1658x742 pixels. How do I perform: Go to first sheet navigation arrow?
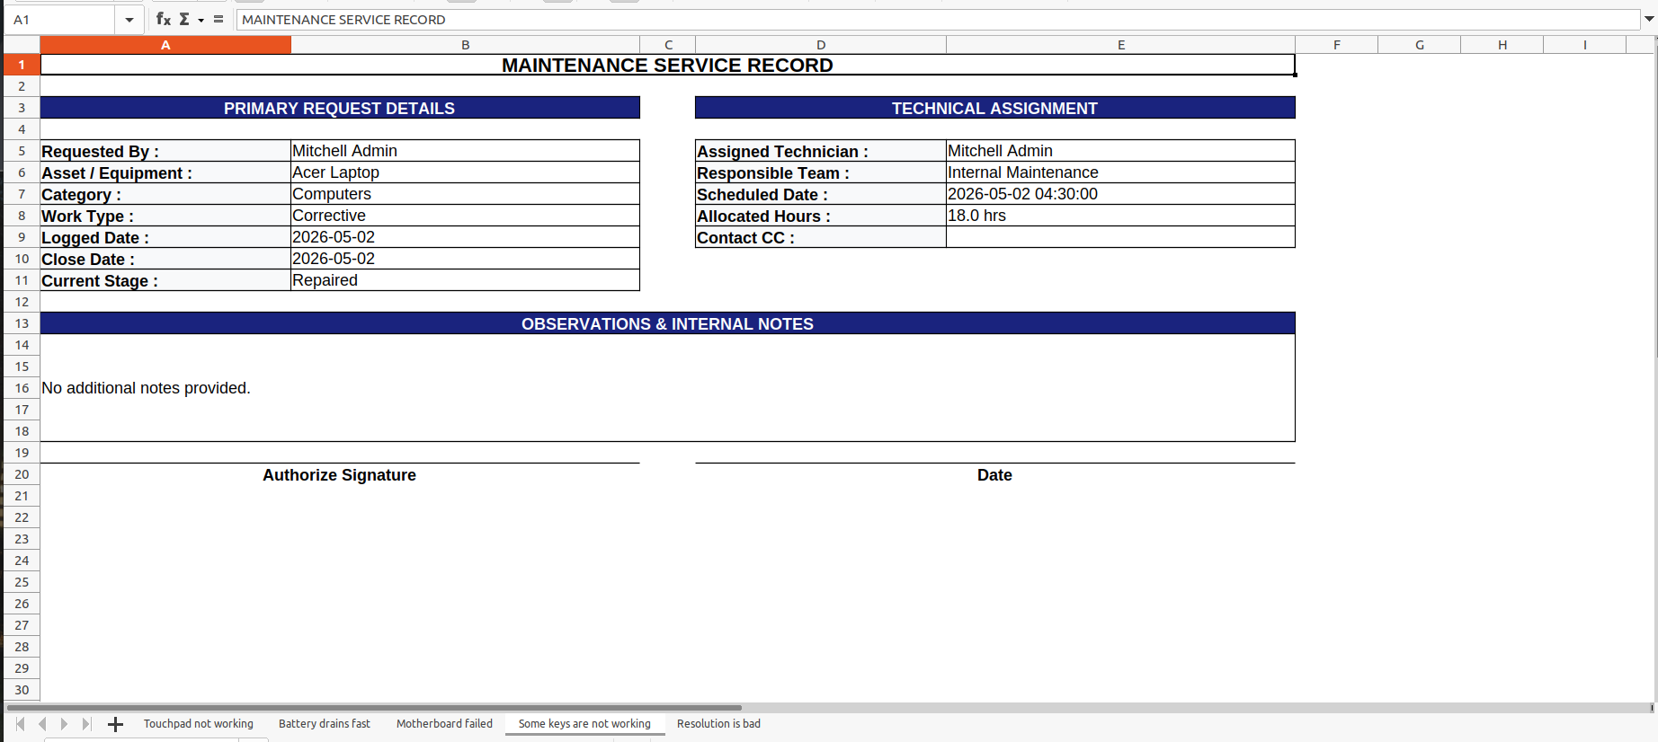pyautogui.click(x=20, y=724)
